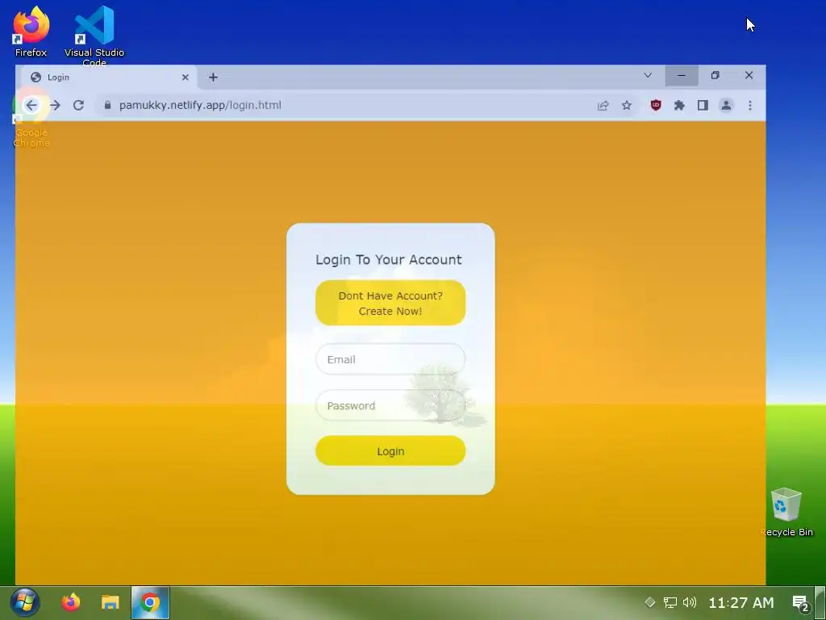Open the Chrome profile avatar

pyautogui.click(x=726, y=106)
